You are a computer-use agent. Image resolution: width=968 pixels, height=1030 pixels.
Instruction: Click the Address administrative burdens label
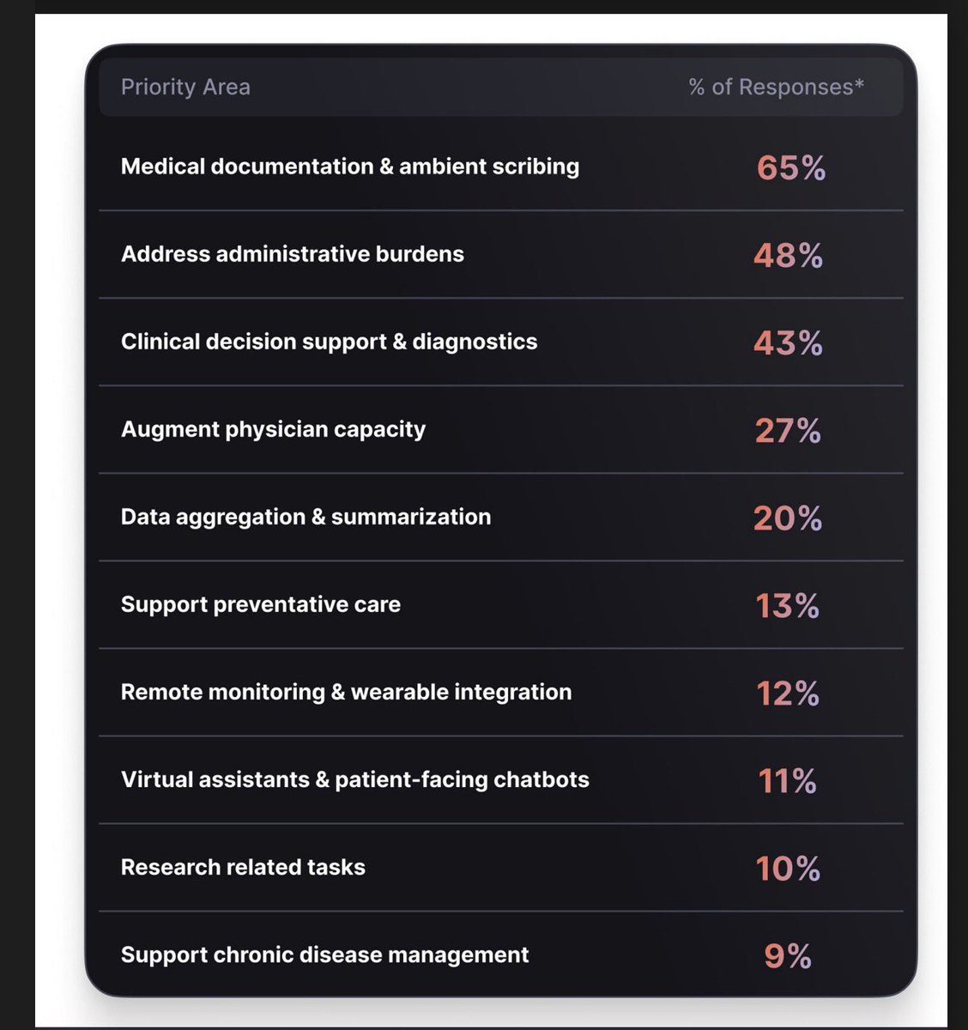293,254
